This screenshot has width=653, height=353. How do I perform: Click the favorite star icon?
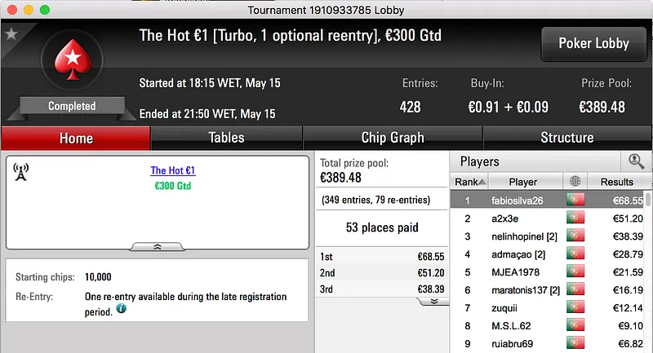point(11,34)
